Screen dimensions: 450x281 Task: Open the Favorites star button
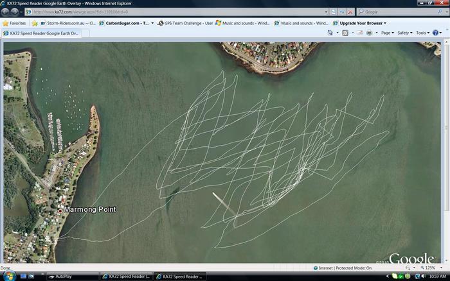tap(14, 22)
